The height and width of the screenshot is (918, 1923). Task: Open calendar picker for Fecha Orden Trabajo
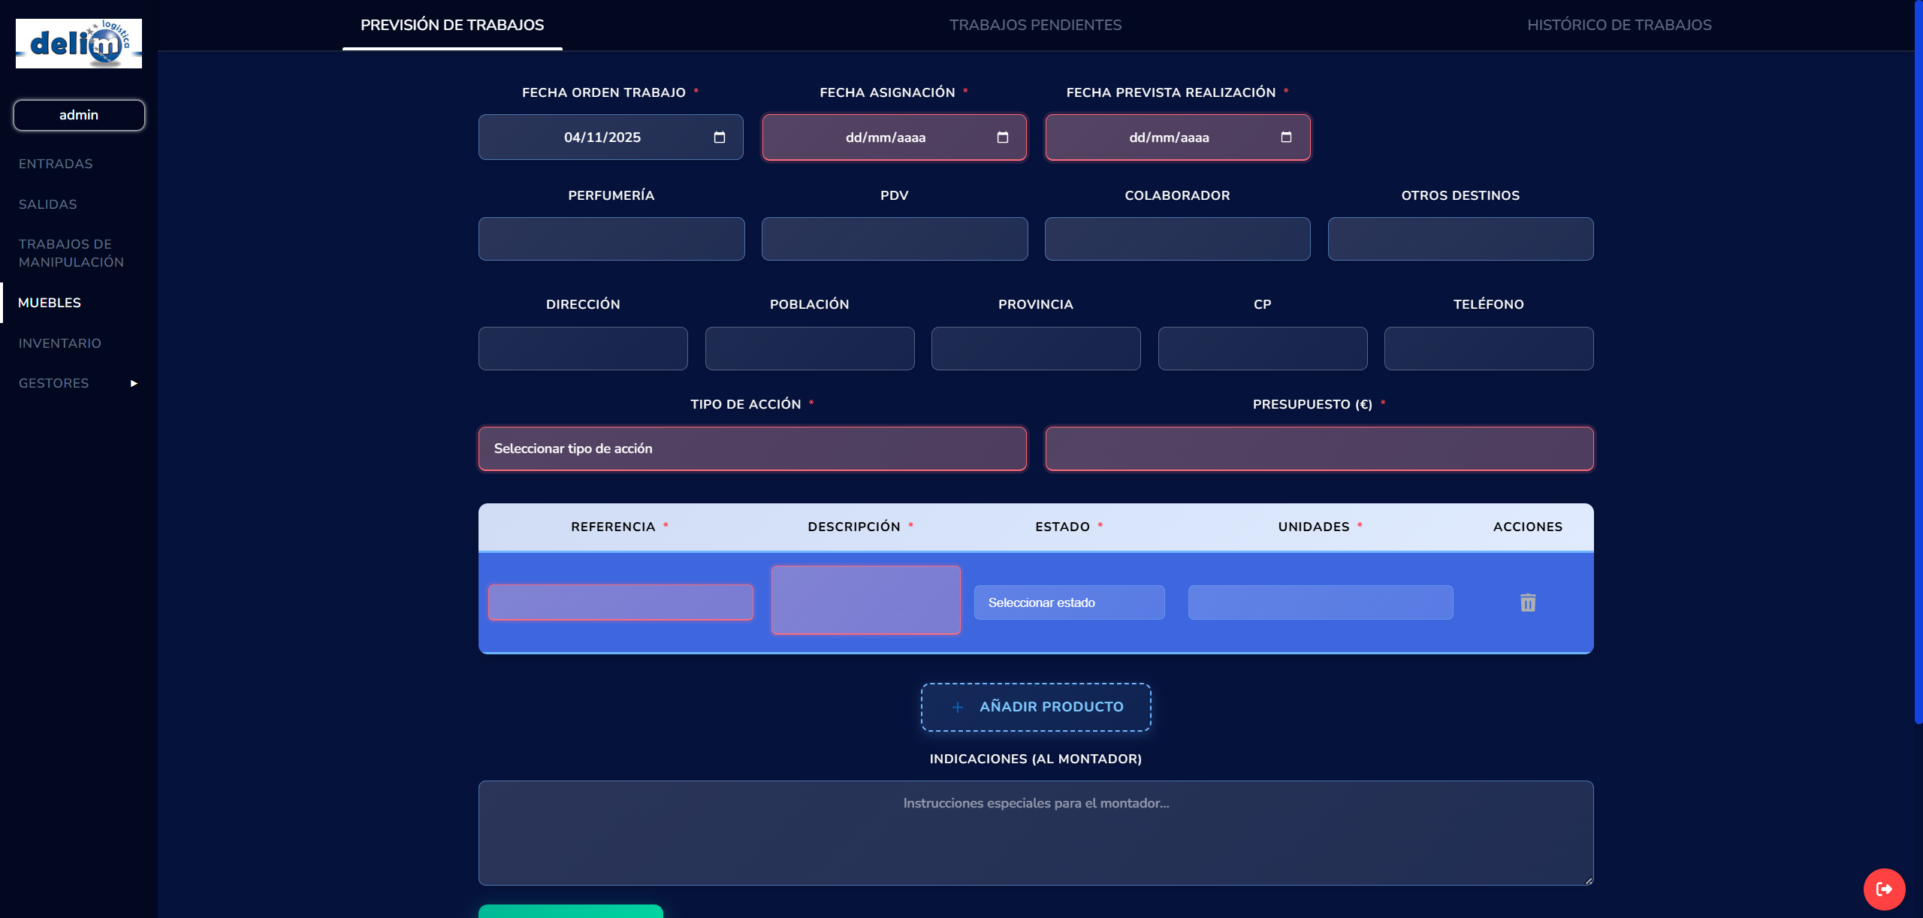click(x=719, y=137)
